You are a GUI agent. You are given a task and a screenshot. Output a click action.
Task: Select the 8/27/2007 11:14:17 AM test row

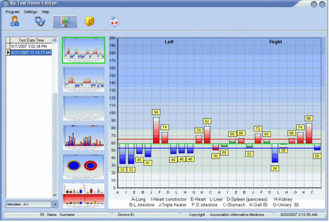tap(31, 52)
